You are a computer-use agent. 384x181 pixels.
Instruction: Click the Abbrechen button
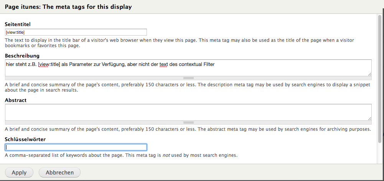59,173
